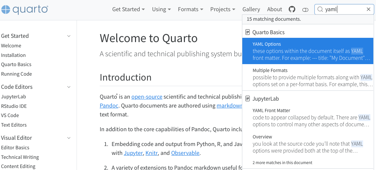Click the Quarto Basics document icon
Viewport: 376px width, 170px height.
pyautogui.click(x=248, y=32)
